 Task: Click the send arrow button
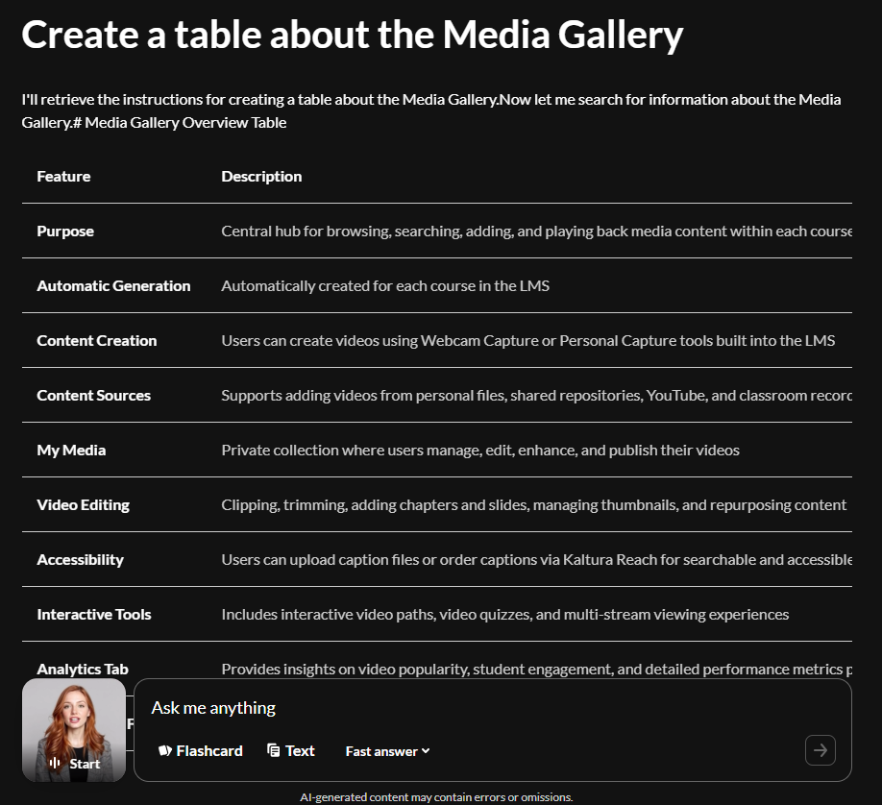pyautogui.click(x=820, y=750)
